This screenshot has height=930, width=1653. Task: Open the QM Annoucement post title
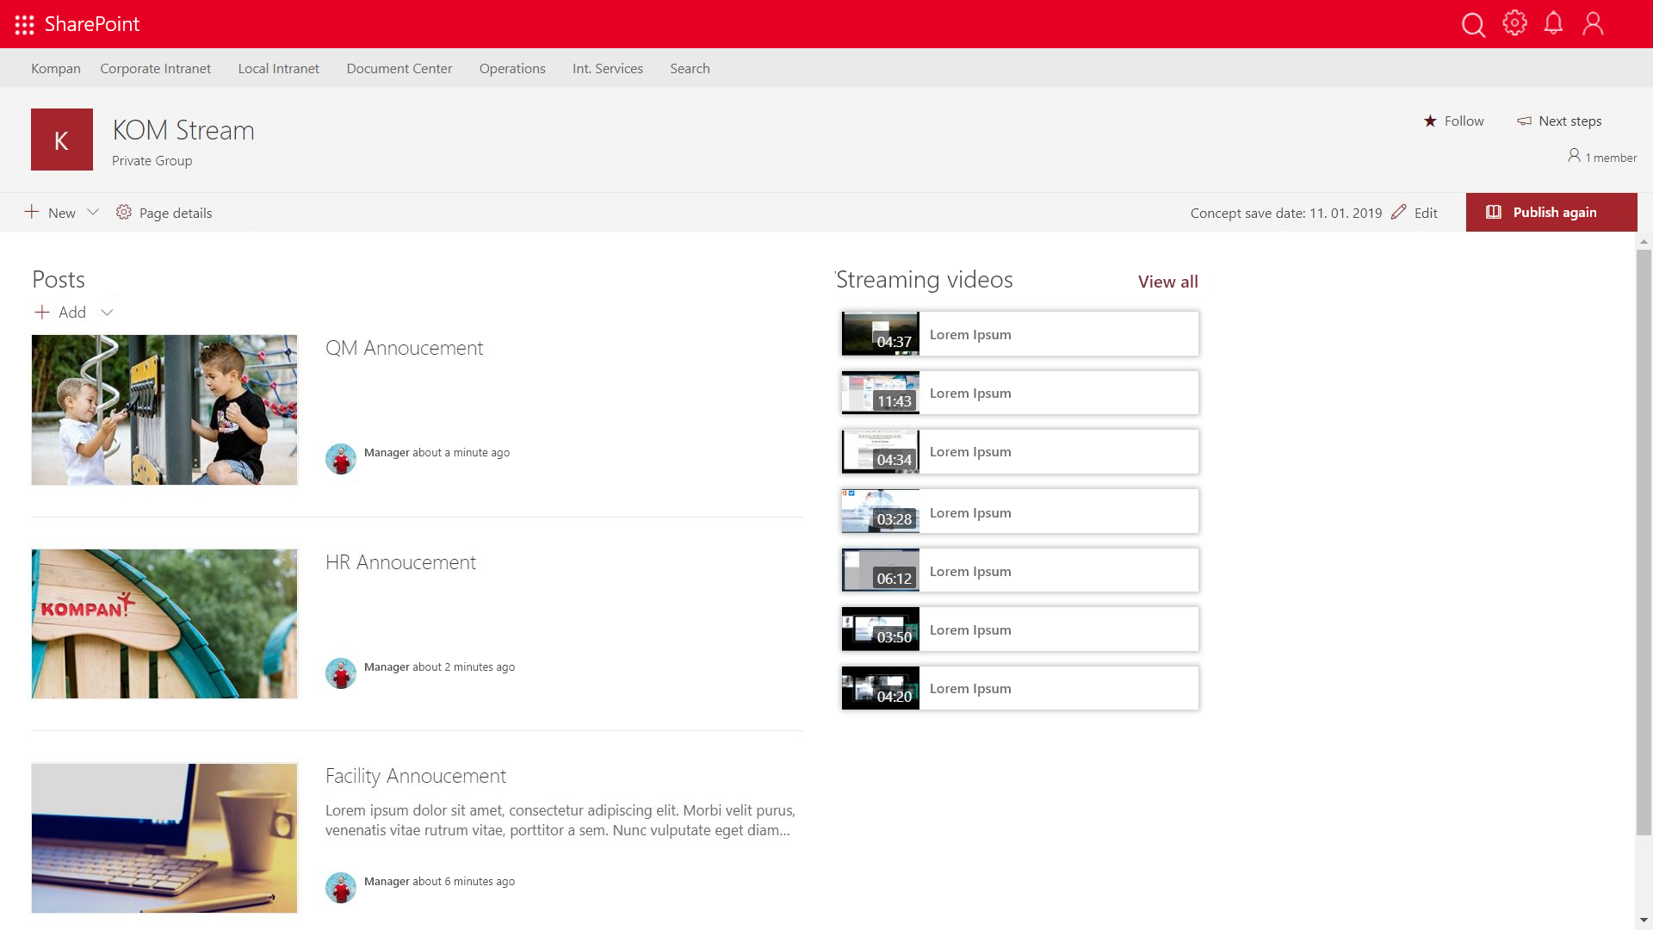click(x=404, y=348)
